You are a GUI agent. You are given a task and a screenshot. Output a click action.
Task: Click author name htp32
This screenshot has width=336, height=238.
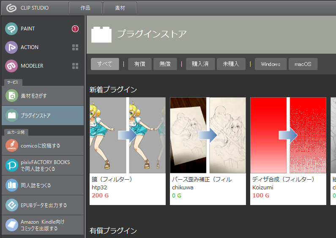(x=99, y=187)
